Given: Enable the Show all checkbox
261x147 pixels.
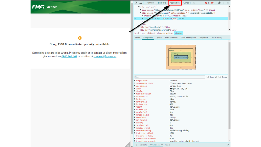Looking at the screenshot, I should (x=208, y=77).
